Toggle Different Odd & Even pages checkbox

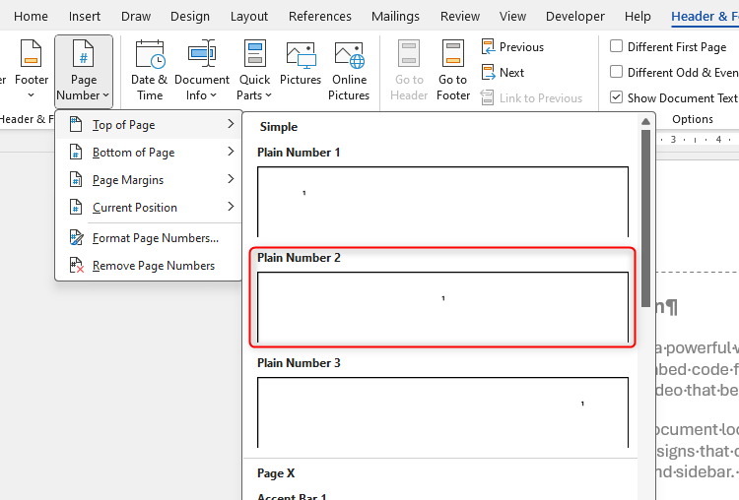coord(617,73)
